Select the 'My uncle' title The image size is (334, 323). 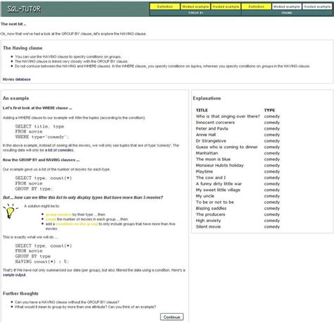tap(205, 196)
